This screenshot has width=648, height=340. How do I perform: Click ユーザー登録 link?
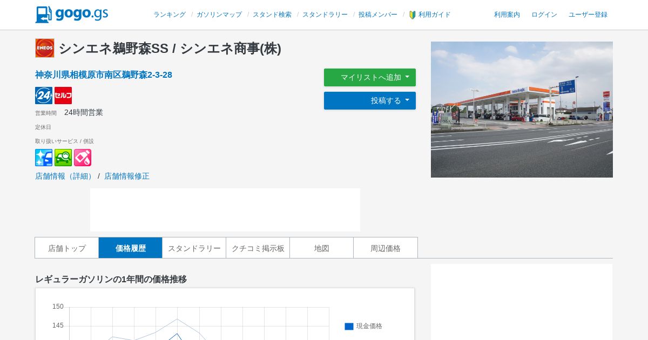(x=588, y=15)
